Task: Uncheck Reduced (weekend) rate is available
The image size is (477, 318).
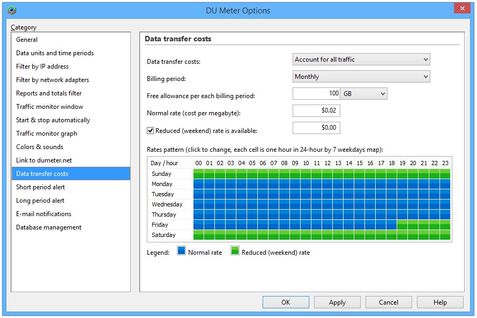Action: 151,130
